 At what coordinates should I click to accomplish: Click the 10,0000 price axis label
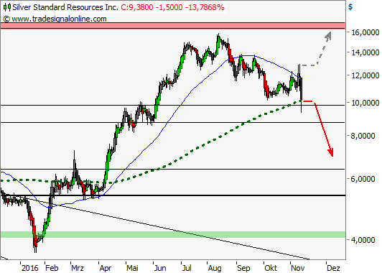pos(365,103)
